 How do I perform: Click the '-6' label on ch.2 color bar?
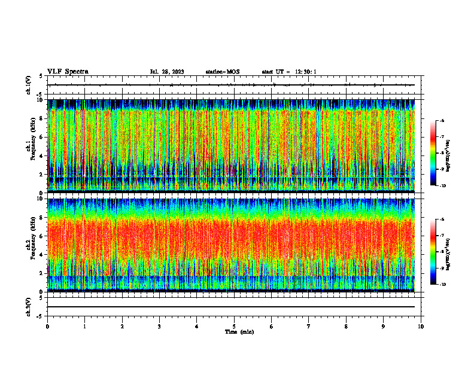pyautogui.click(x=442, y=219)
